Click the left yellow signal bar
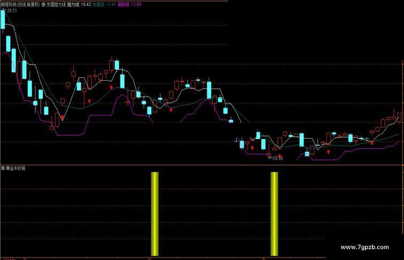Viewport: 404px width, 260px height. (x=154, y=214)
